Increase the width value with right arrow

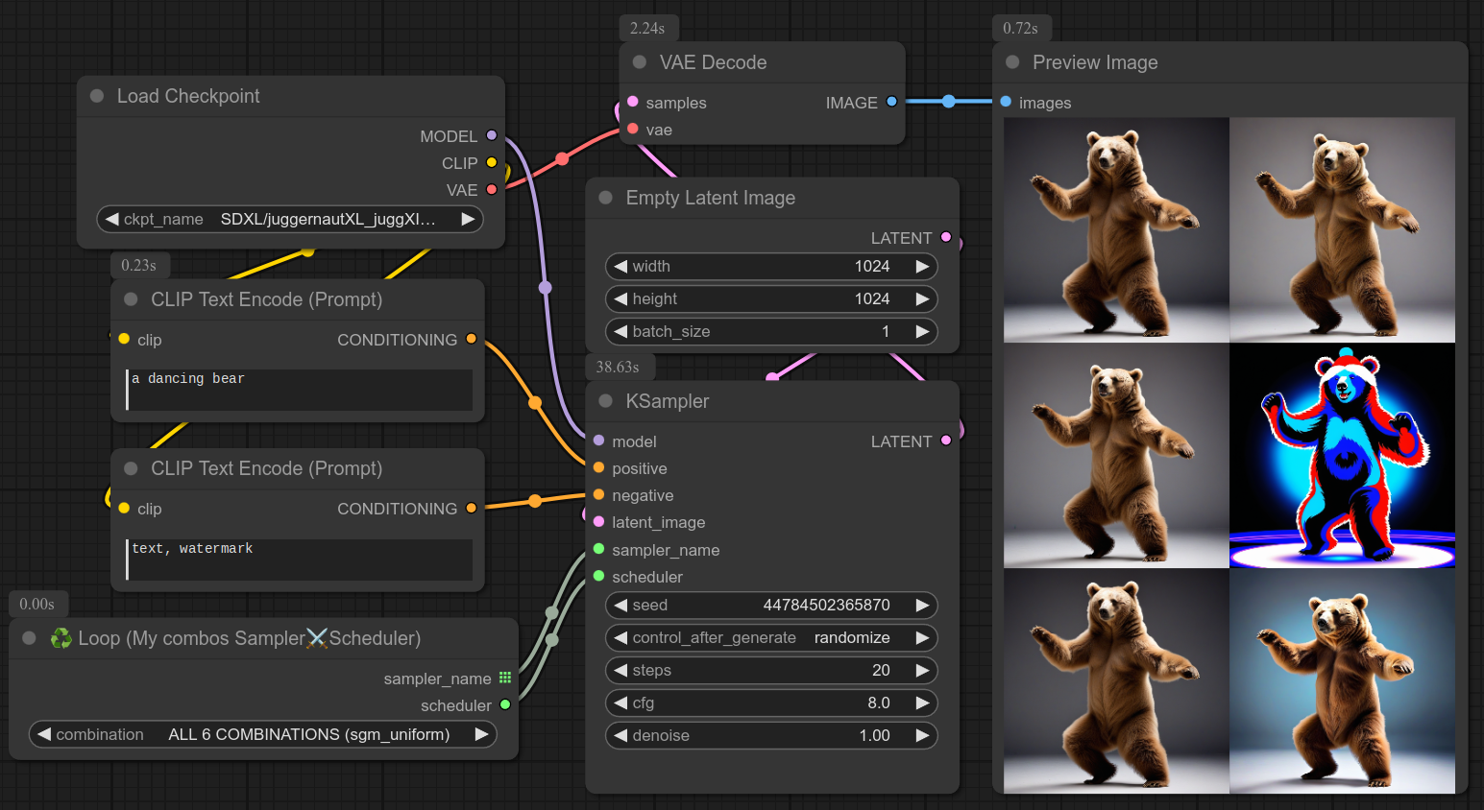coord(922,266)
